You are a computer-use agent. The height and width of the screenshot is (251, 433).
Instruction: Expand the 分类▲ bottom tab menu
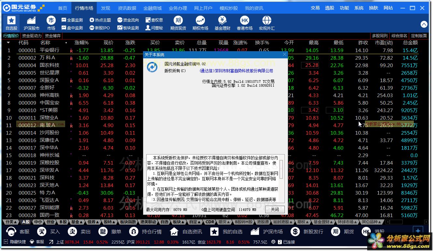[11, 222]
